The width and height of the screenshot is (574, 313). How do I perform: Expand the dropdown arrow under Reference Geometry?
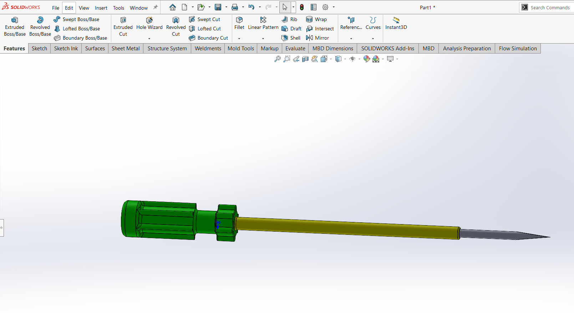pos(351,39)
